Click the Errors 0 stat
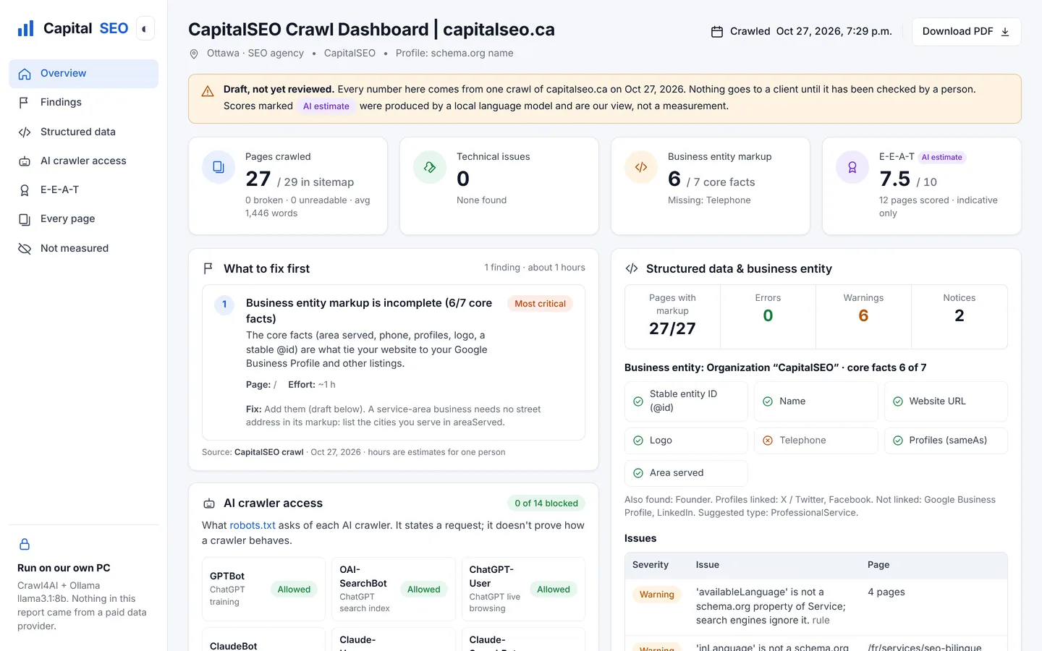Screen dimensions: 1042x651 click(768, 317)
